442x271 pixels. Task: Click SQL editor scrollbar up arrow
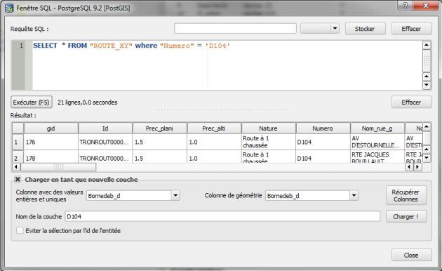click(x=427, y=45)
